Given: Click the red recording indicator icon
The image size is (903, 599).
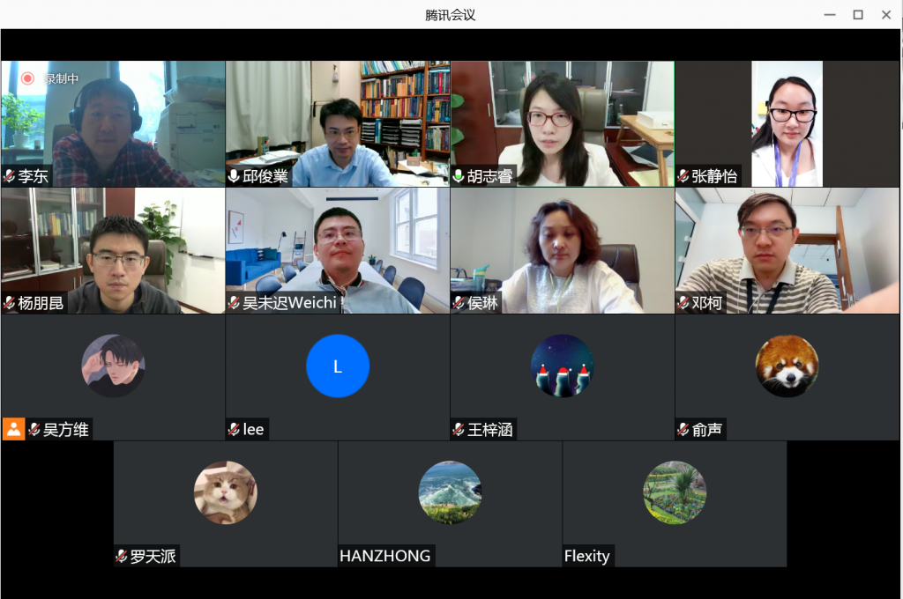Looking at the screenshot, I should click(x=27, y=78).
